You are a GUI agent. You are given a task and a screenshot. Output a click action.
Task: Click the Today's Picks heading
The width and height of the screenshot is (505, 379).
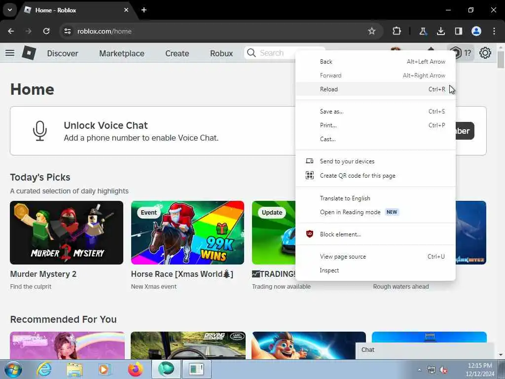coord(40,177)
